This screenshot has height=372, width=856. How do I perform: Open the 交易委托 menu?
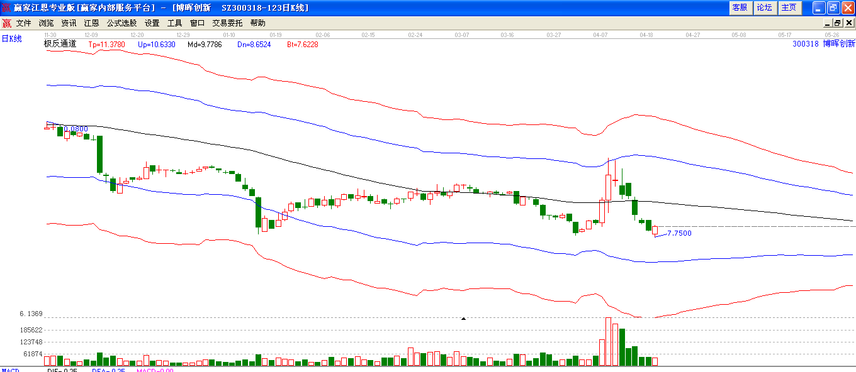[227, 23]
